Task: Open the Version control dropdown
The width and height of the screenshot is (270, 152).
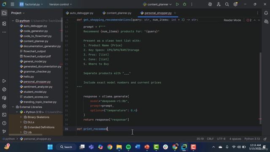Action: click(x=60, y=4)
